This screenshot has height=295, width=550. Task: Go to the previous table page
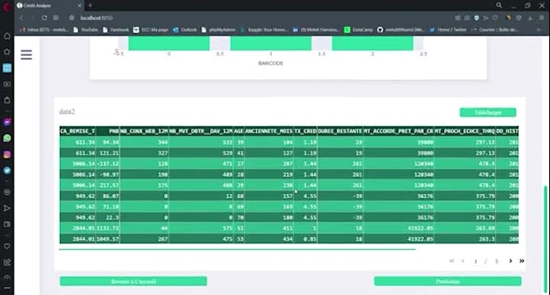click(x=463, y=261)
